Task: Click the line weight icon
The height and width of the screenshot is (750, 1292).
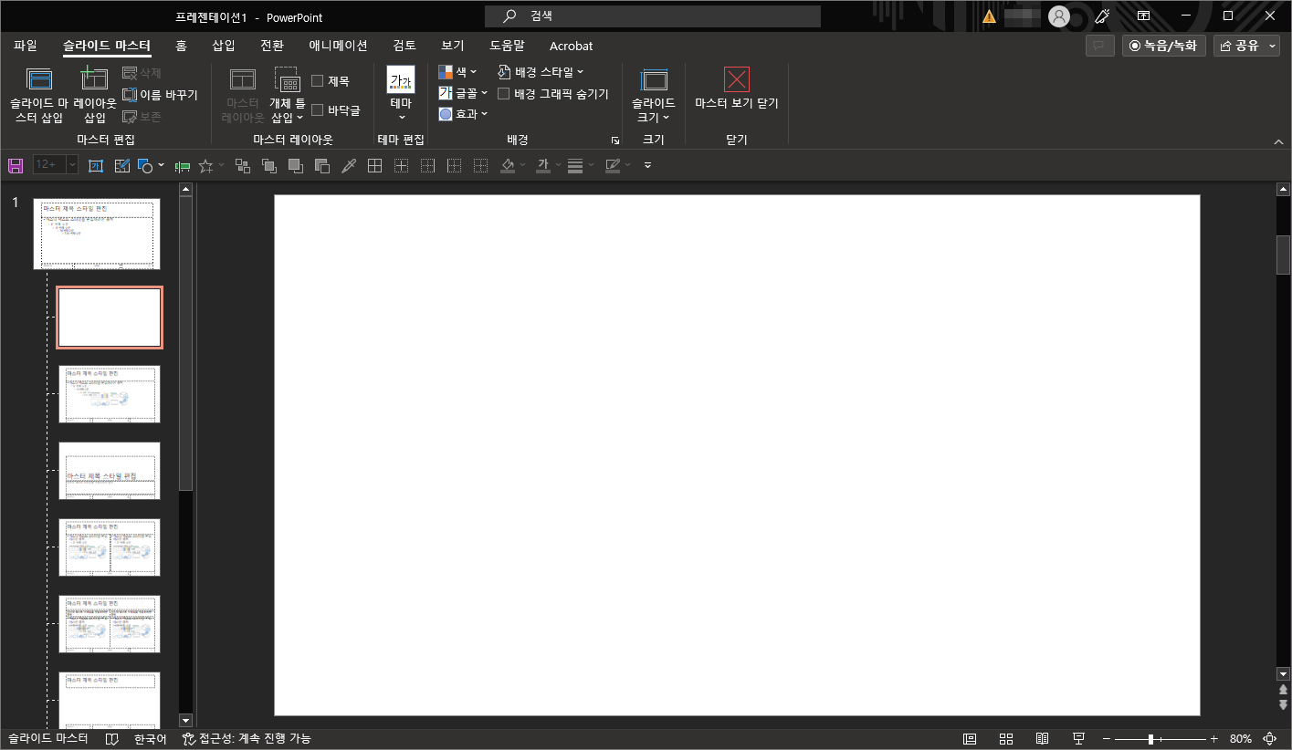Action: (x=575, y=165)
